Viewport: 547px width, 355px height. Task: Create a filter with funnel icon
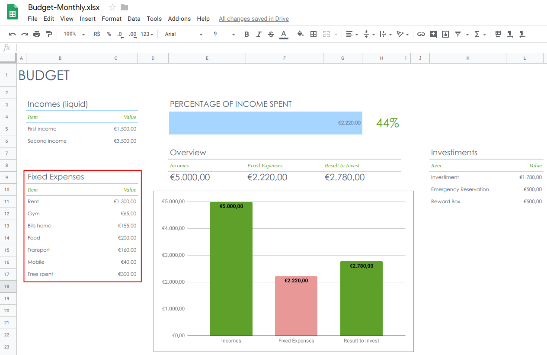(458, 34)
